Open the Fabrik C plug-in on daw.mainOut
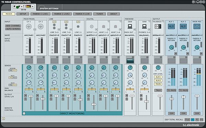Viewport: 206px width, 128px height. pyautogui.click(x=130, y=61)
